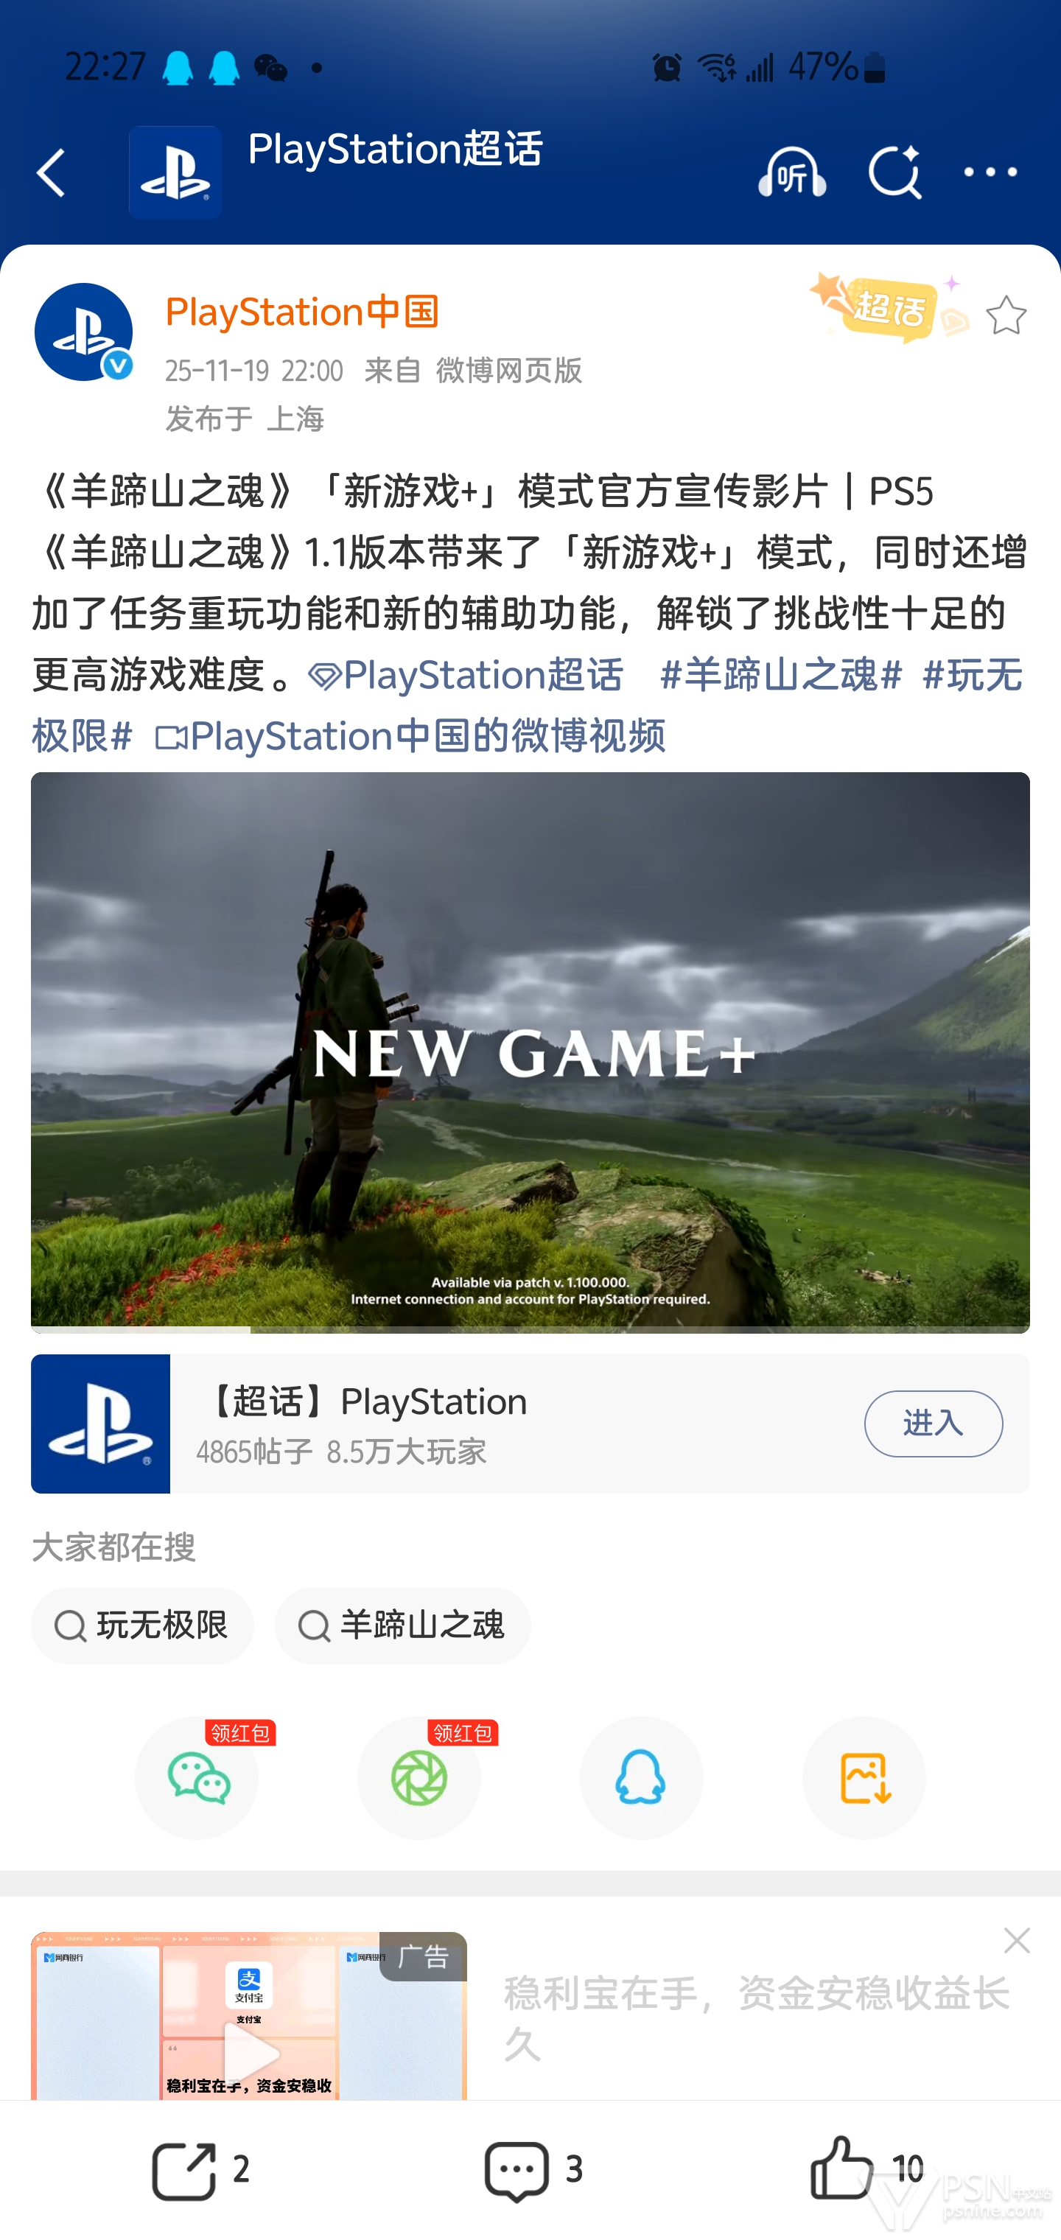Open the listen headphone icon
Image resolution: width=1061 pixels, height=2240 pixels.
[x=791, y=172]
